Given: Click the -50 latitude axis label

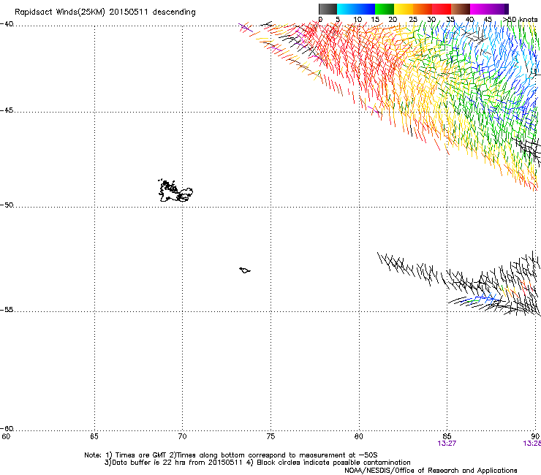Looking at the screenshot, I should (7, 205).
